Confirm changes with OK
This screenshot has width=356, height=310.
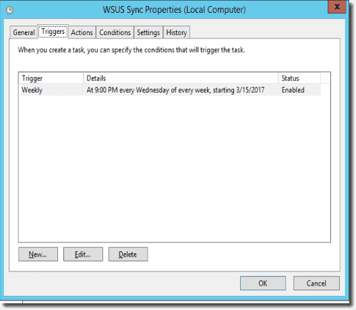click(263, 283)
